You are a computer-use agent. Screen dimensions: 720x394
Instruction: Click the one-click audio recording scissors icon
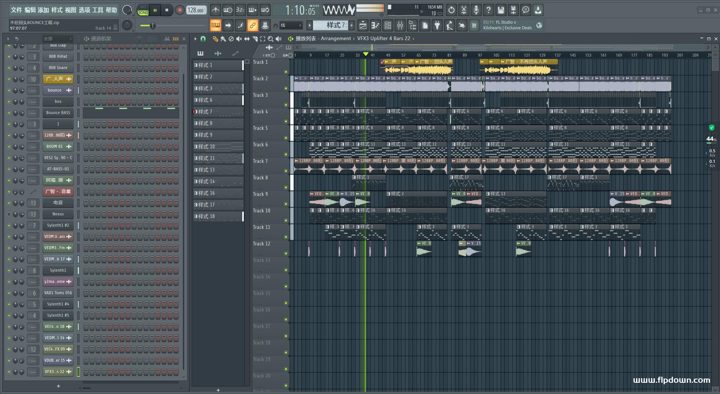pos(464,10)
